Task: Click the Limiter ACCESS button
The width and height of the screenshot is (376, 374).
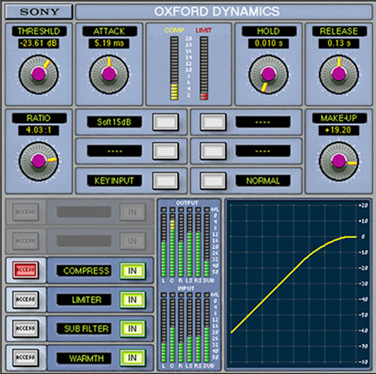Action: 26,300
